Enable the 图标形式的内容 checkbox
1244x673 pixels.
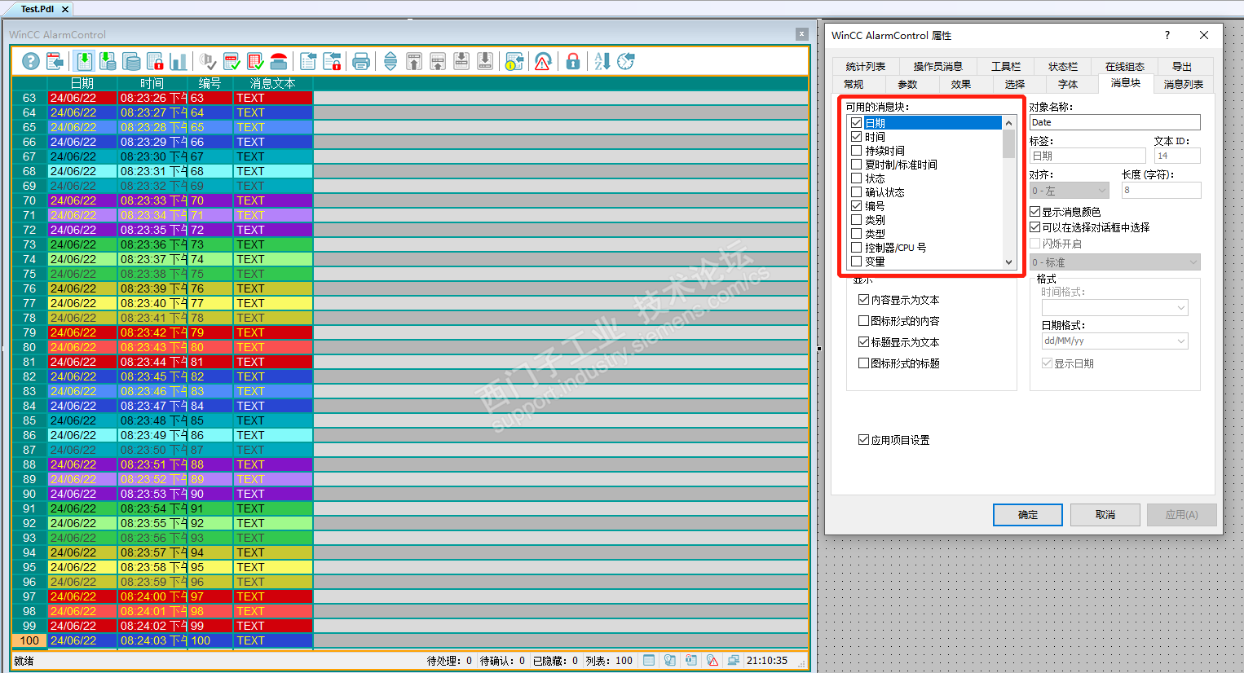click(863, 321)
